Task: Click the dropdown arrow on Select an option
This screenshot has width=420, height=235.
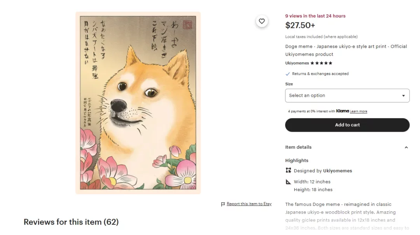Action: [x=403, y=96]
